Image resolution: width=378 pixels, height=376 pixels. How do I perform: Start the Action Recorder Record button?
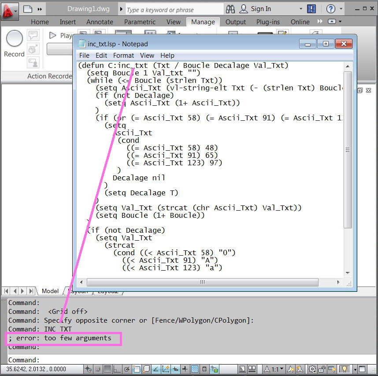click(x=15, y=43)
